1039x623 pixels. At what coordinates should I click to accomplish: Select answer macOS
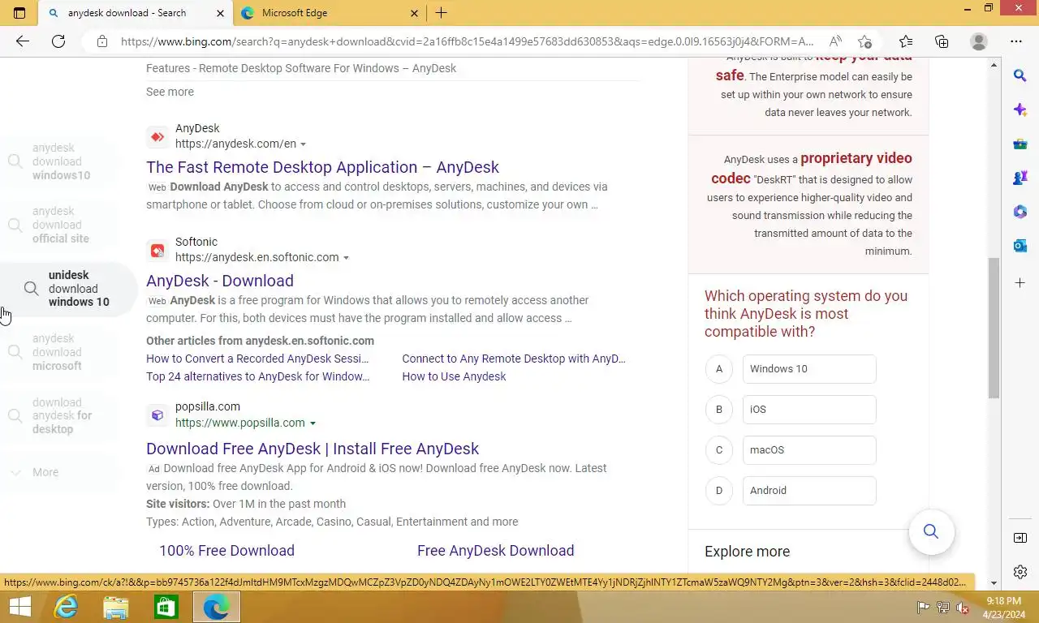[809, 449]
